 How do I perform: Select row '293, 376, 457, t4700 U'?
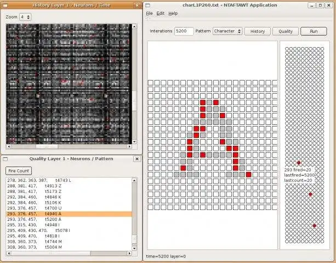point(69,208)
